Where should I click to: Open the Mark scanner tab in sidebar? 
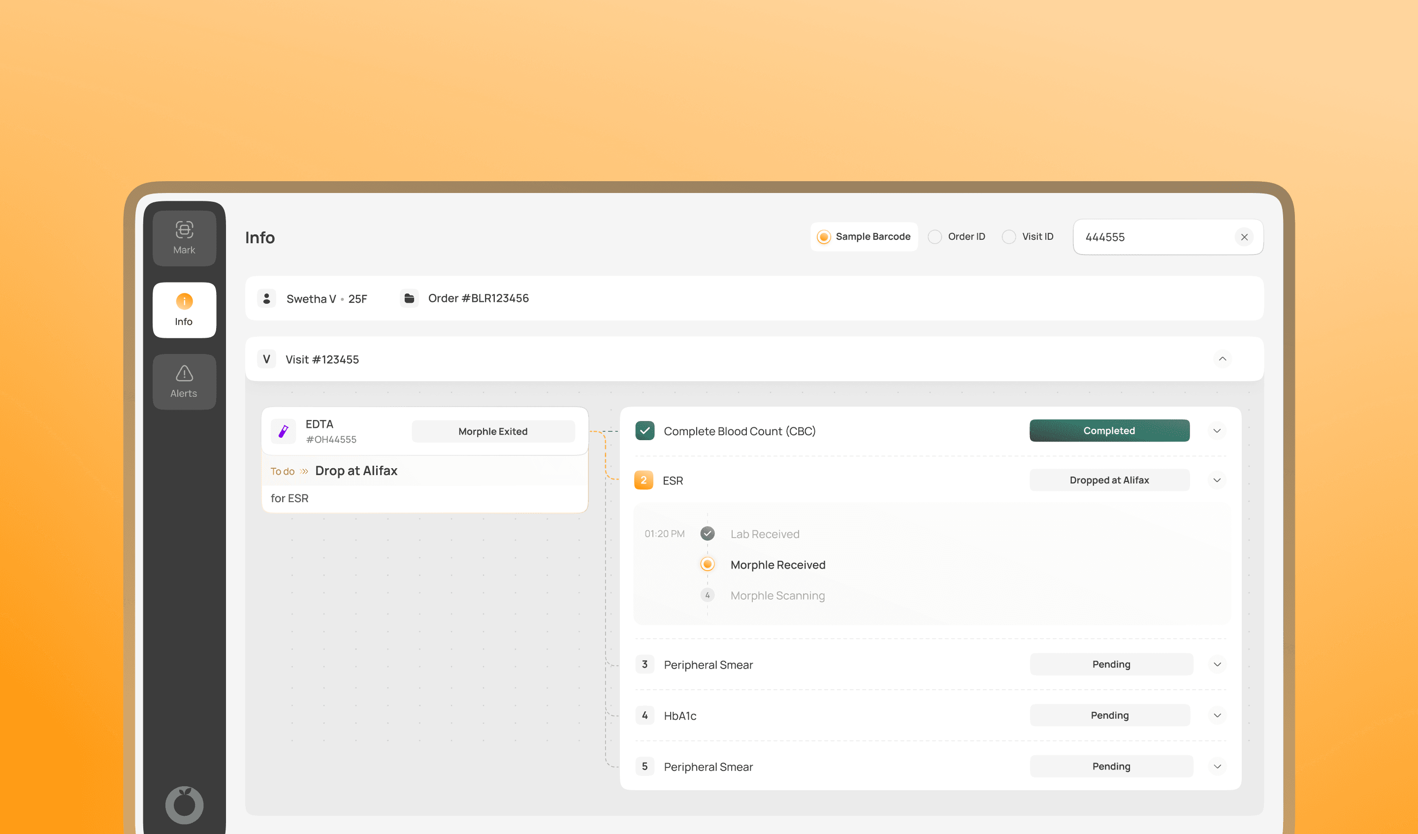[184, 238]
